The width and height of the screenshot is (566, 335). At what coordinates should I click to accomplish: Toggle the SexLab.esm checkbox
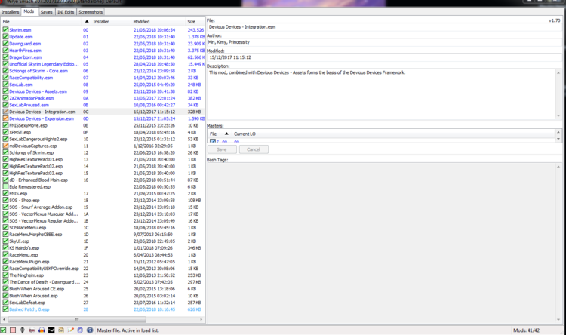[x=5, y=85]
